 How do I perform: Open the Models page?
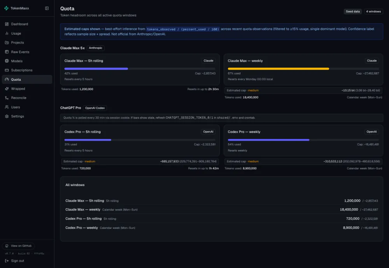click(27, 61)
